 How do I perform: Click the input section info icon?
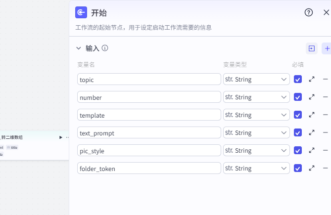point(105,48)
